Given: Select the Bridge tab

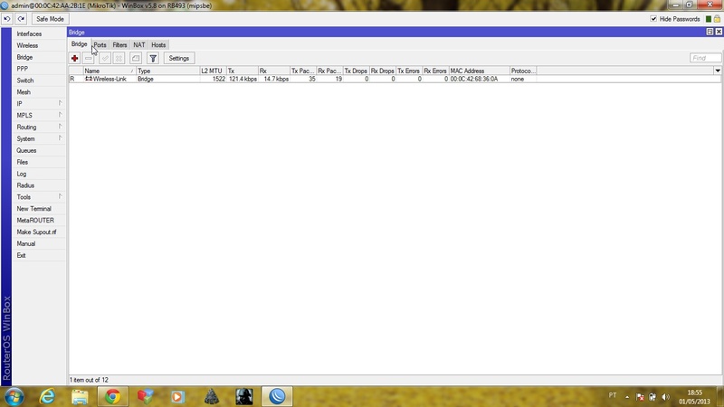Looking at the screenshot, I should coord(79,44).
